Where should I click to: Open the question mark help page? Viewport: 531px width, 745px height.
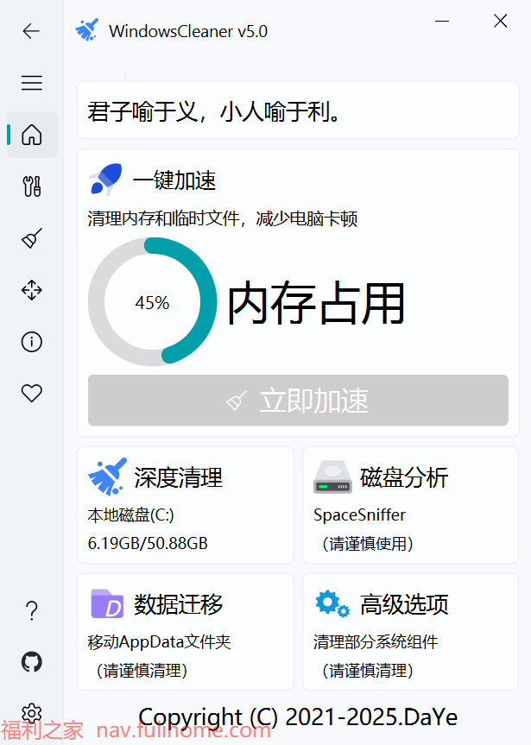[32, 610]
